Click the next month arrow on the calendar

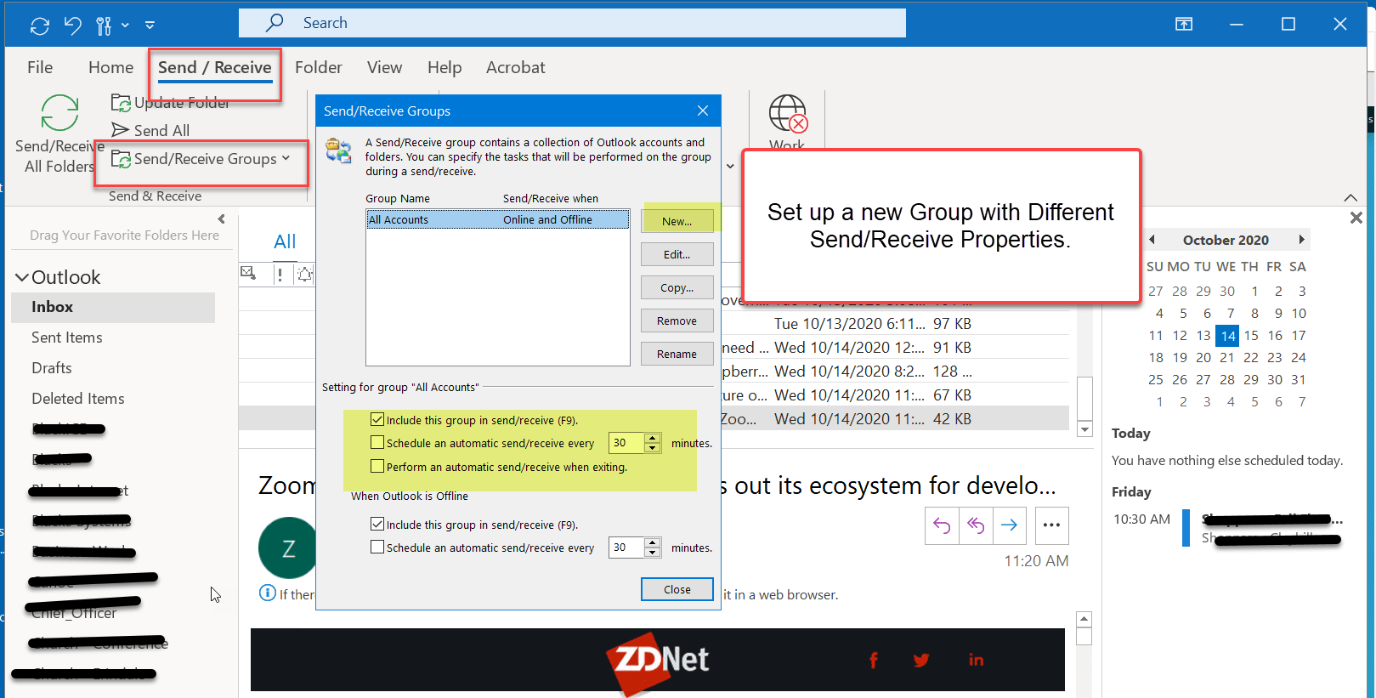(1301, 240)
